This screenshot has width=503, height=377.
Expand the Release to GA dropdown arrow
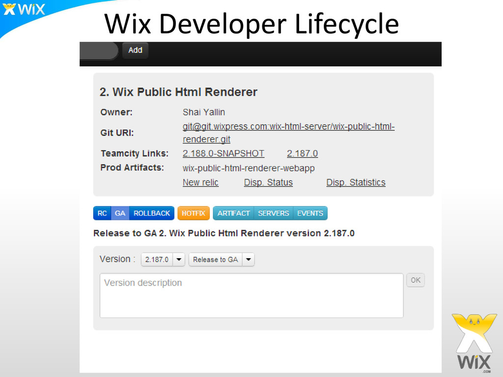(x=248, y=259)
